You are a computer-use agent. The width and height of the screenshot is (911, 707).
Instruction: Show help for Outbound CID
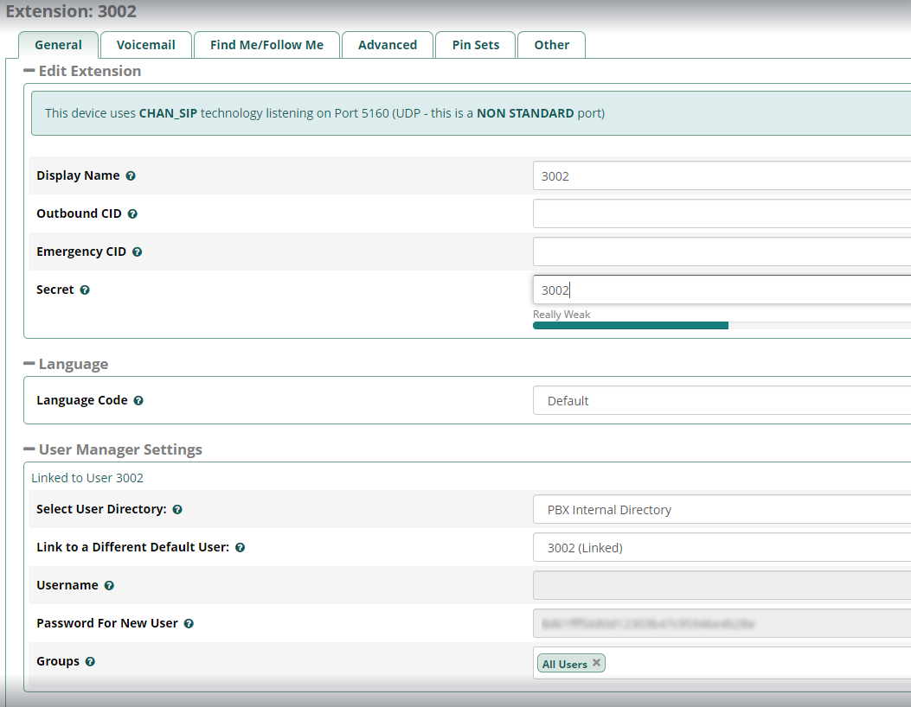(132, 214)
